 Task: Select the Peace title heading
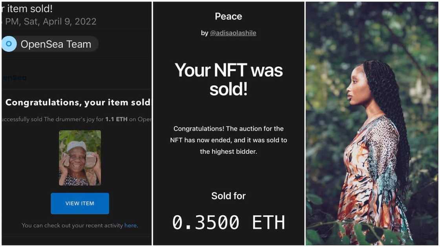click(228, 16)
